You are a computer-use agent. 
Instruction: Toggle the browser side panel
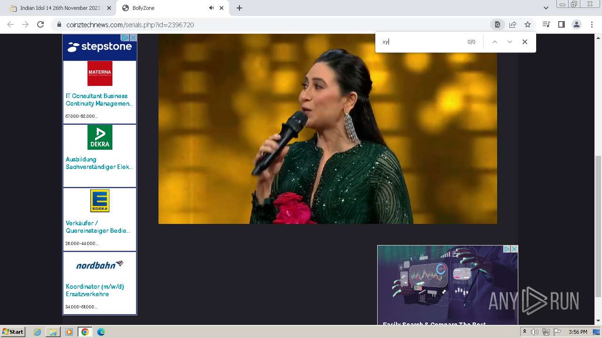[561, 24]
